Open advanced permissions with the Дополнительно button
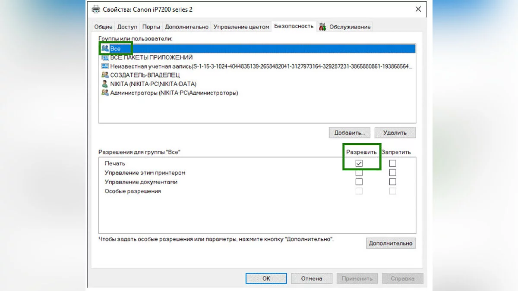This screenshot has width=518, height=291. click(x=391, y=243)
